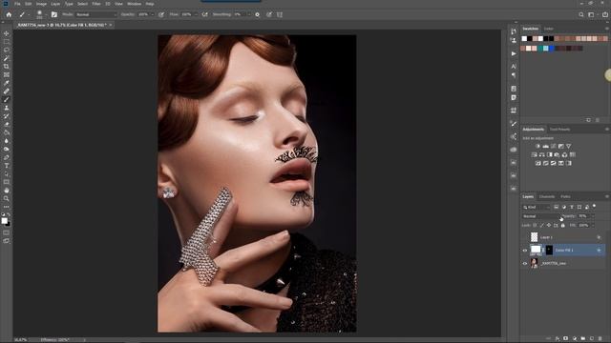Open the Opacity dropdown in options bar

tap(153, 14)
